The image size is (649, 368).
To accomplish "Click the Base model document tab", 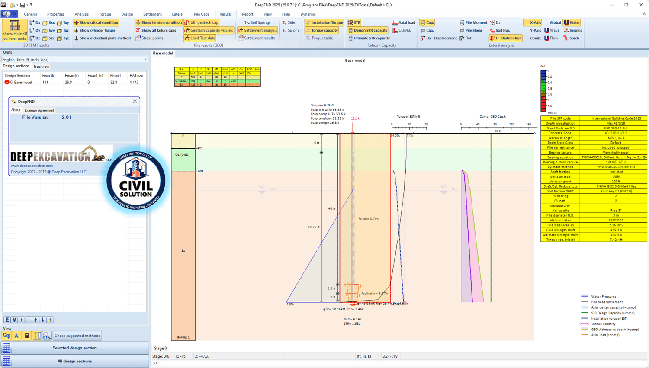I will pos(163,53).
